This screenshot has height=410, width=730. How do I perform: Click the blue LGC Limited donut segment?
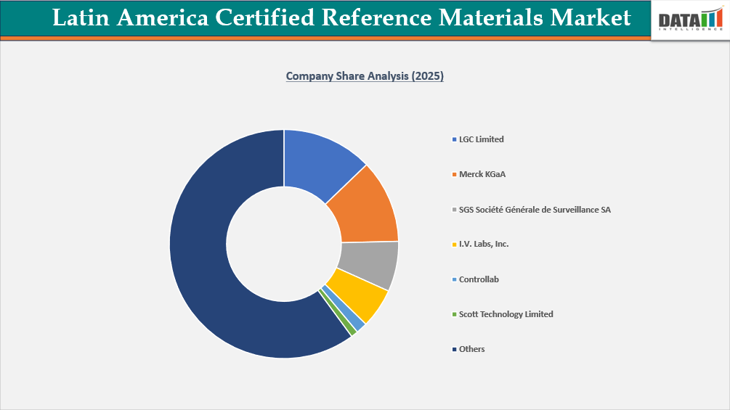click(318, 163)
